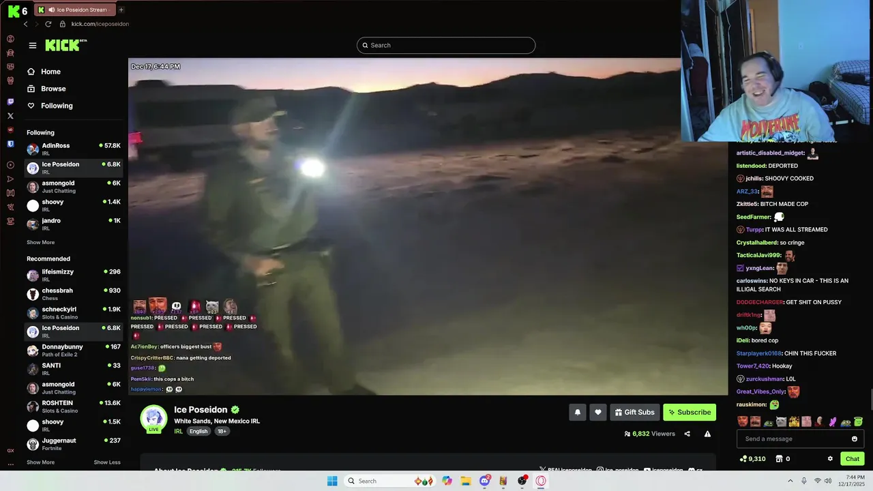Viewport: 873px width, 491px height.
Task: Click the browser forward arrow
Action: (x=36, y=24)
